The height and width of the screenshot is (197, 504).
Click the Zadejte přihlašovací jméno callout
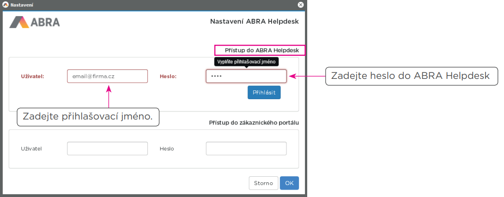click(88, 117)
